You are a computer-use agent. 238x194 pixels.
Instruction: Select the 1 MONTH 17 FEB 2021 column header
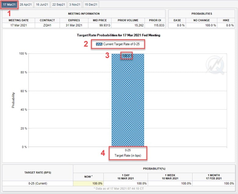215,176
